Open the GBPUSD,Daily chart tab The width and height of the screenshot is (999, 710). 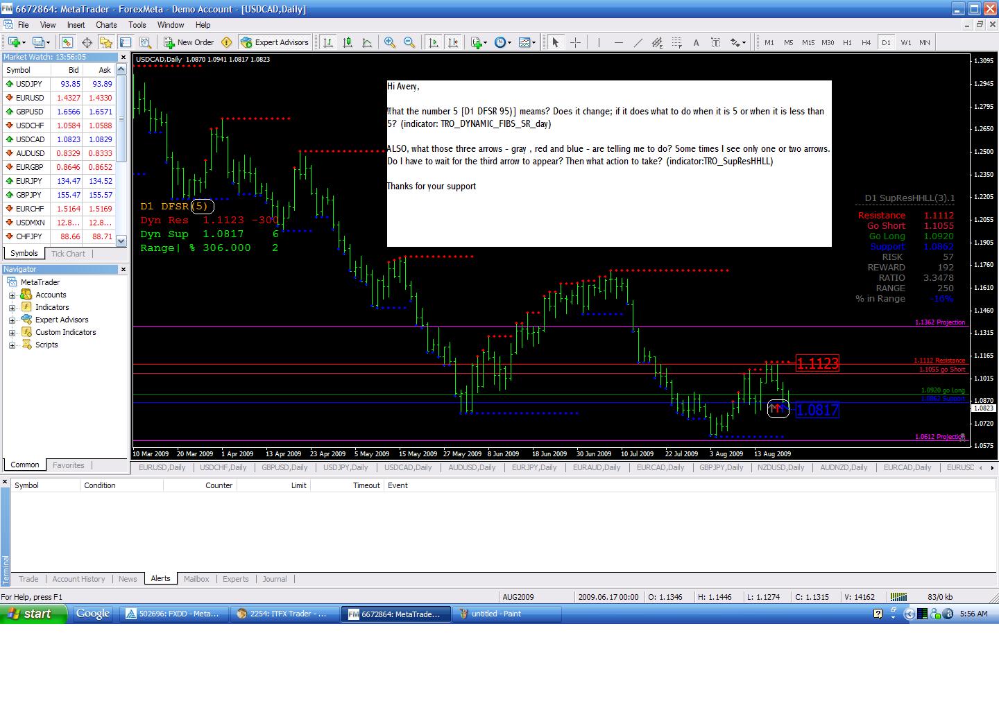click(284, 467)
